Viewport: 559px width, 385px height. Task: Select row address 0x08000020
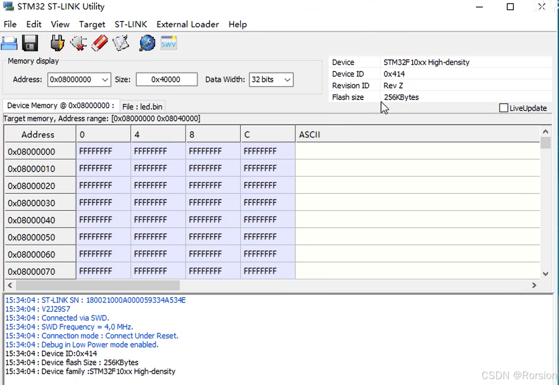tap(40, 186)
